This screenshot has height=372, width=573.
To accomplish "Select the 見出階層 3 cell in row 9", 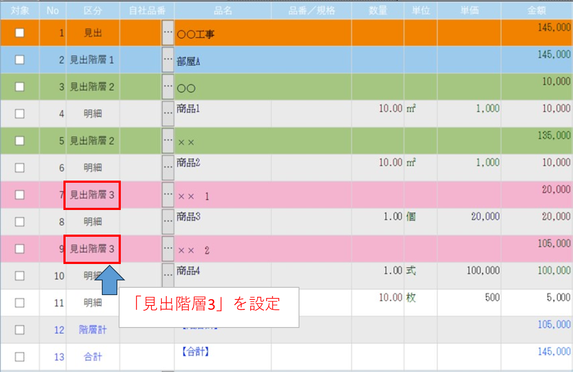I will pyautogui.click(x=92, y=249).
